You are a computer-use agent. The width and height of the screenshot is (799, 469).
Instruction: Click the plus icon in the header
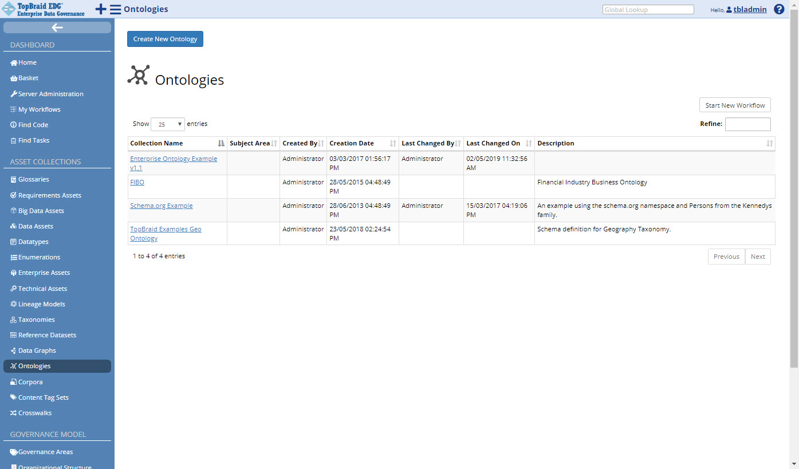100,9
